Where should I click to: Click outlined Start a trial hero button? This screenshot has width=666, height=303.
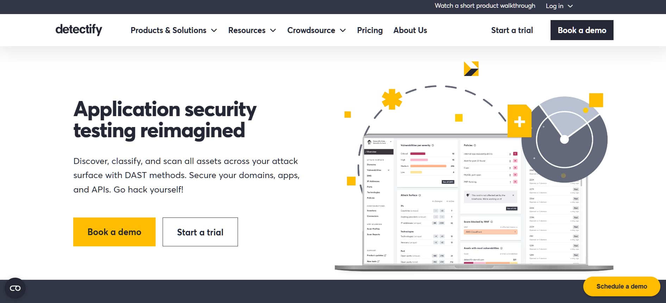[x=200, y=232]
